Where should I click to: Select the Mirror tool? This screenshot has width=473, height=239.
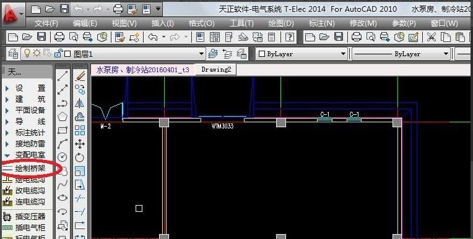80,103
